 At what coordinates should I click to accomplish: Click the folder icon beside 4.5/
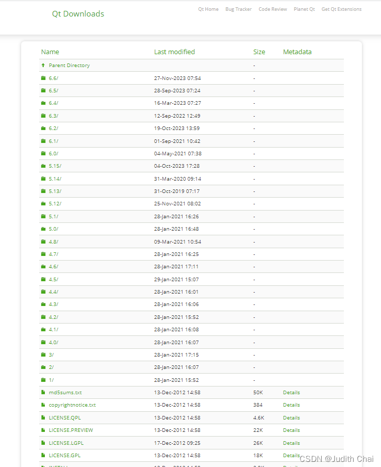click(x=43, y=279)
